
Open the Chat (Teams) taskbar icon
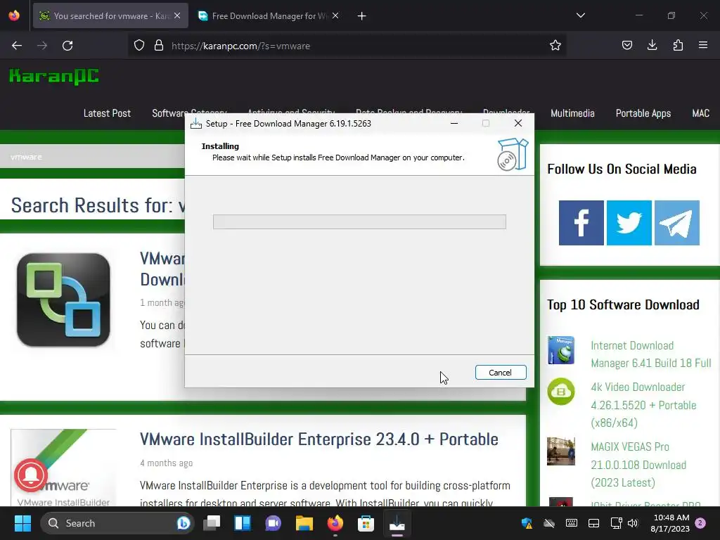pyautogui.click(x=274, y=523)
